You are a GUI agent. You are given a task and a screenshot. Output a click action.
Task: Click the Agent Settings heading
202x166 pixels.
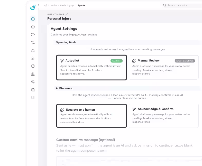(x=64, y=29)
